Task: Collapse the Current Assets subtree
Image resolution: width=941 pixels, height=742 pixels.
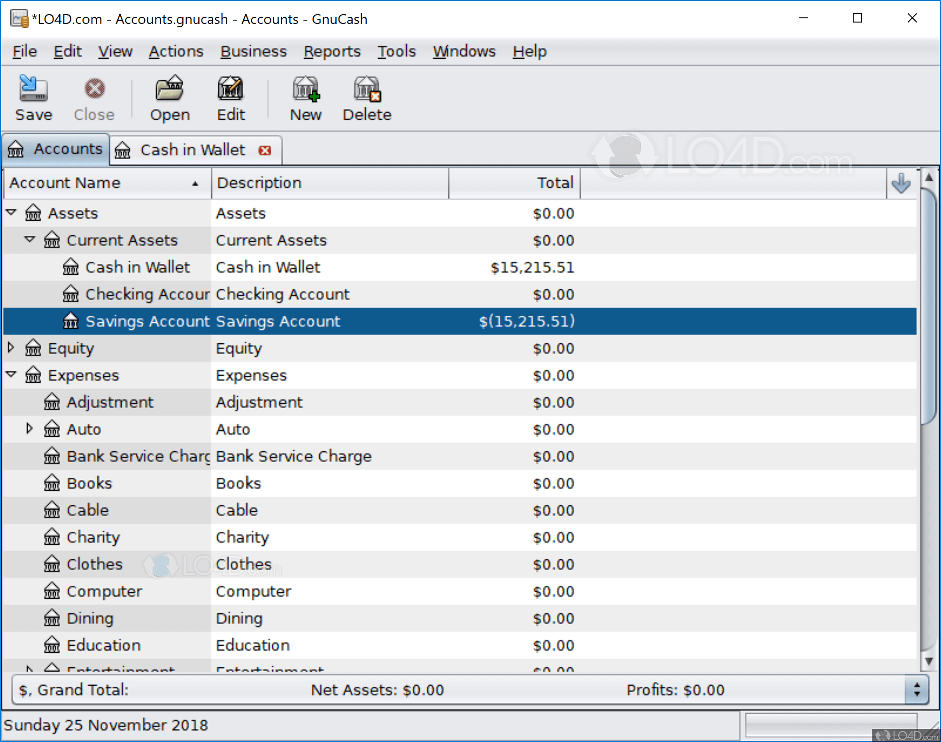Action: 30,240
